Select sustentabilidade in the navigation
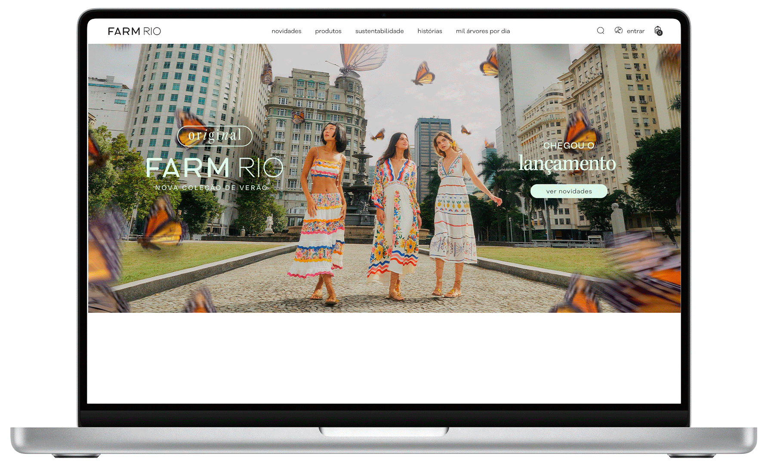The width and height of the screenshot is (771, 464). pos(379,31)
